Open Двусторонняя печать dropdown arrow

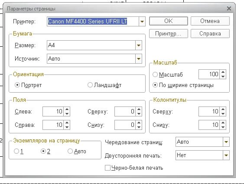click(x=226, y=155)
